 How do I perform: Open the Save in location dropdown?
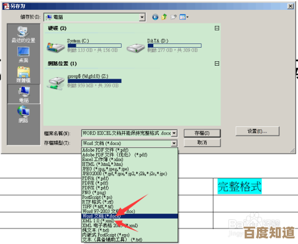pyautogui.click(x=142, y=17)
